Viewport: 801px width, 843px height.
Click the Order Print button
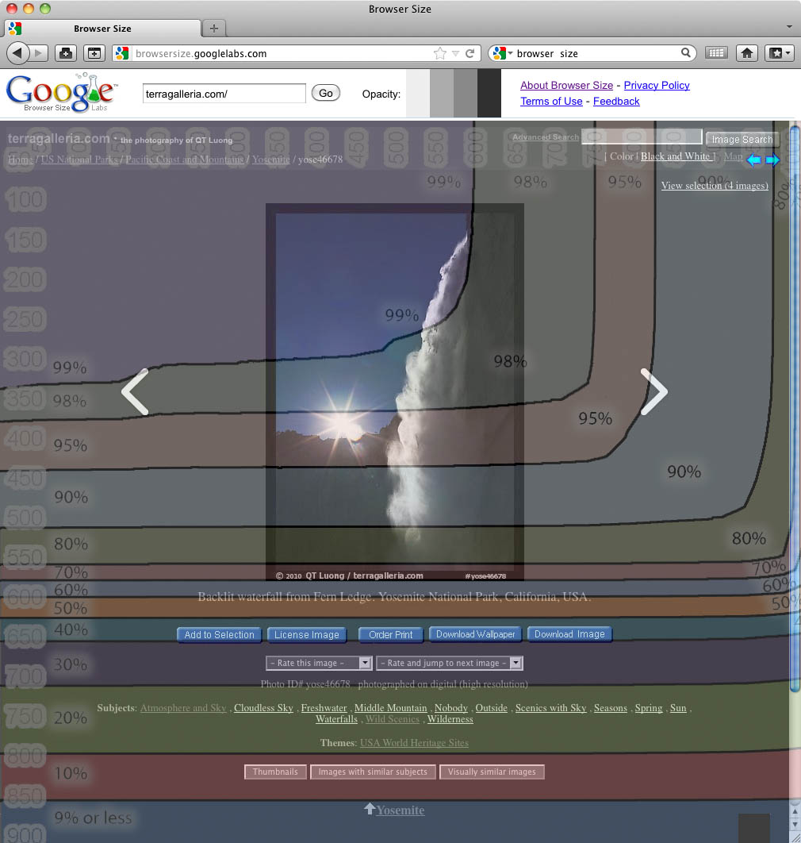coord(390,635)
